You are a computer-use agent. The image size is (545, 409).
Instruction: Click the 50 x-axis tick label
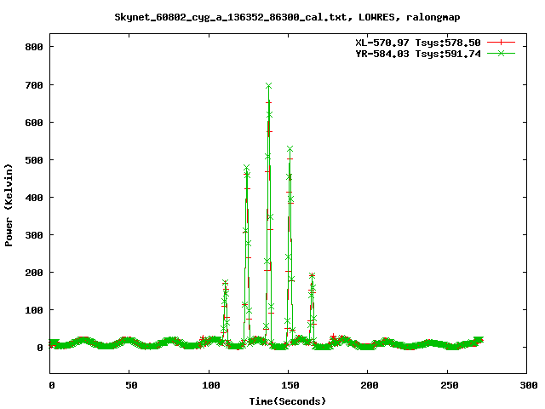131,385
